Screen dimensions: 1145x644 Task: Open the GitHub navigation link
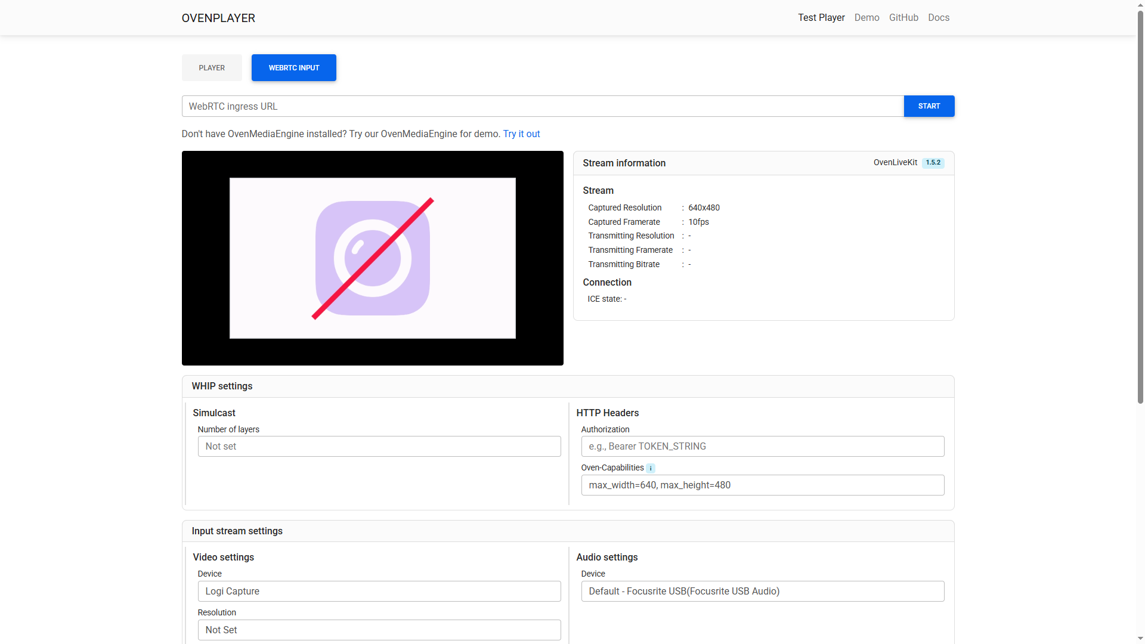point(903,18)
